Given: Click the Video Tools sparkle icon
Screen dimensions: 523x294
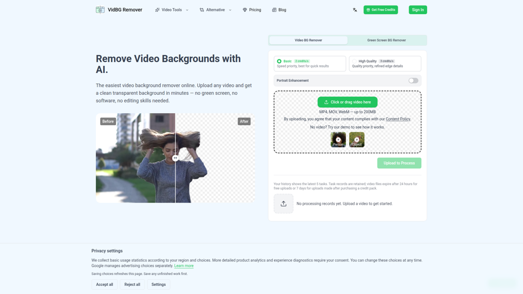Looking at the screenshot, I should point(157,10).
